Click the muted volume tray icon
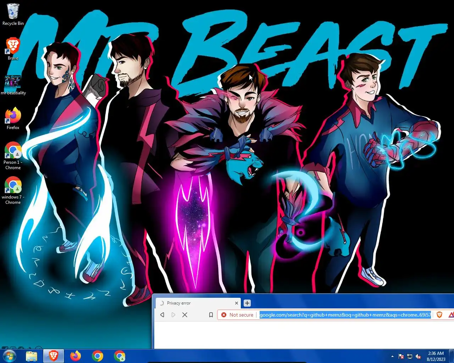This screenshot has width=454, height=363. (418, 356)
